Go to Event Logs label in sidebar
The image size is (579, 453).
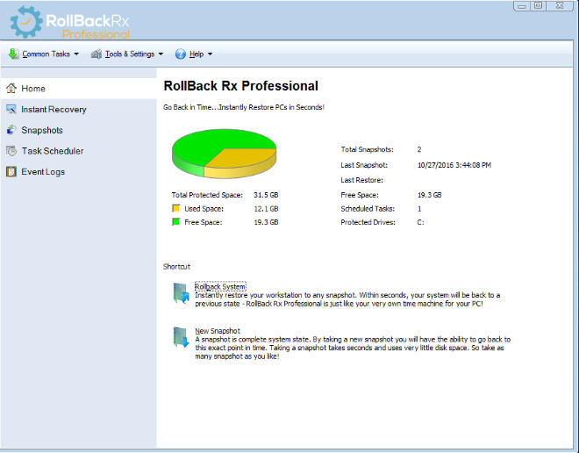click(43, 172)
